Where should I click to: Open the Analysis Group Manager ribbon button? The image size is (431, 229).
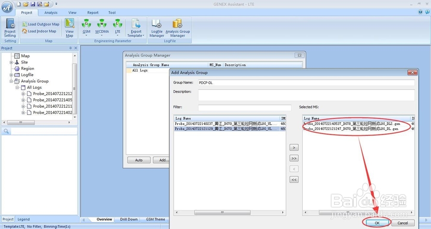(178, 28)
